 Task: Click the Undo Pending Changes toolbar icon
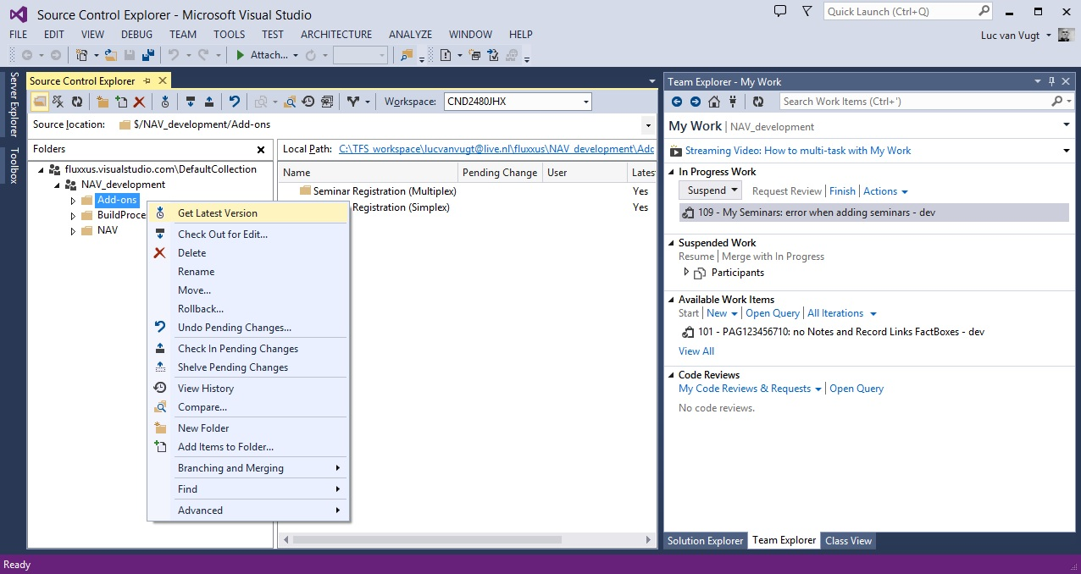tap(235, 102)
